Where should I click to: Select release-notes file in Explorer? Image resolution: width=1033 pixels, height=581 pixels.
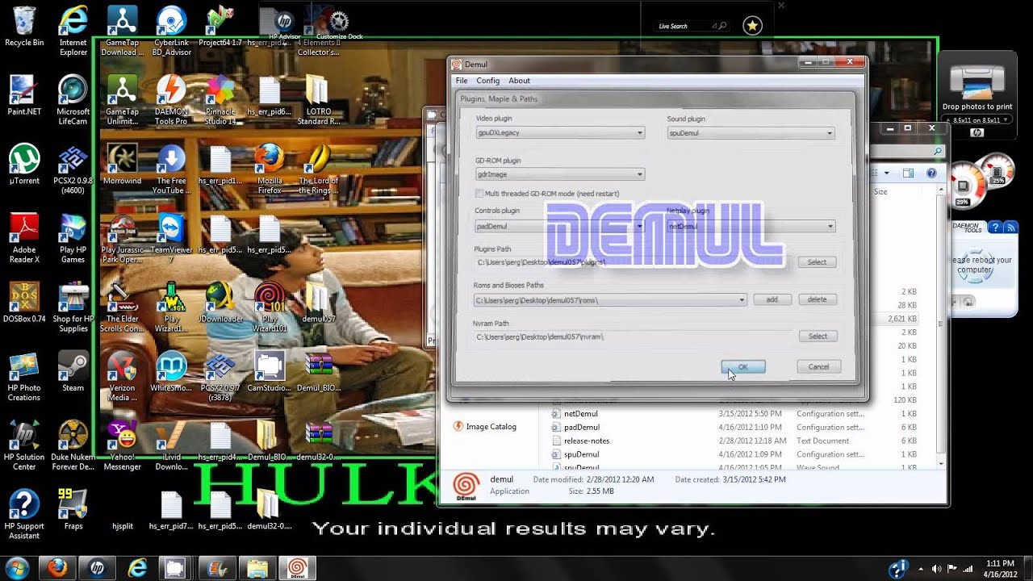pyautogui.click(x=587, y=441)
